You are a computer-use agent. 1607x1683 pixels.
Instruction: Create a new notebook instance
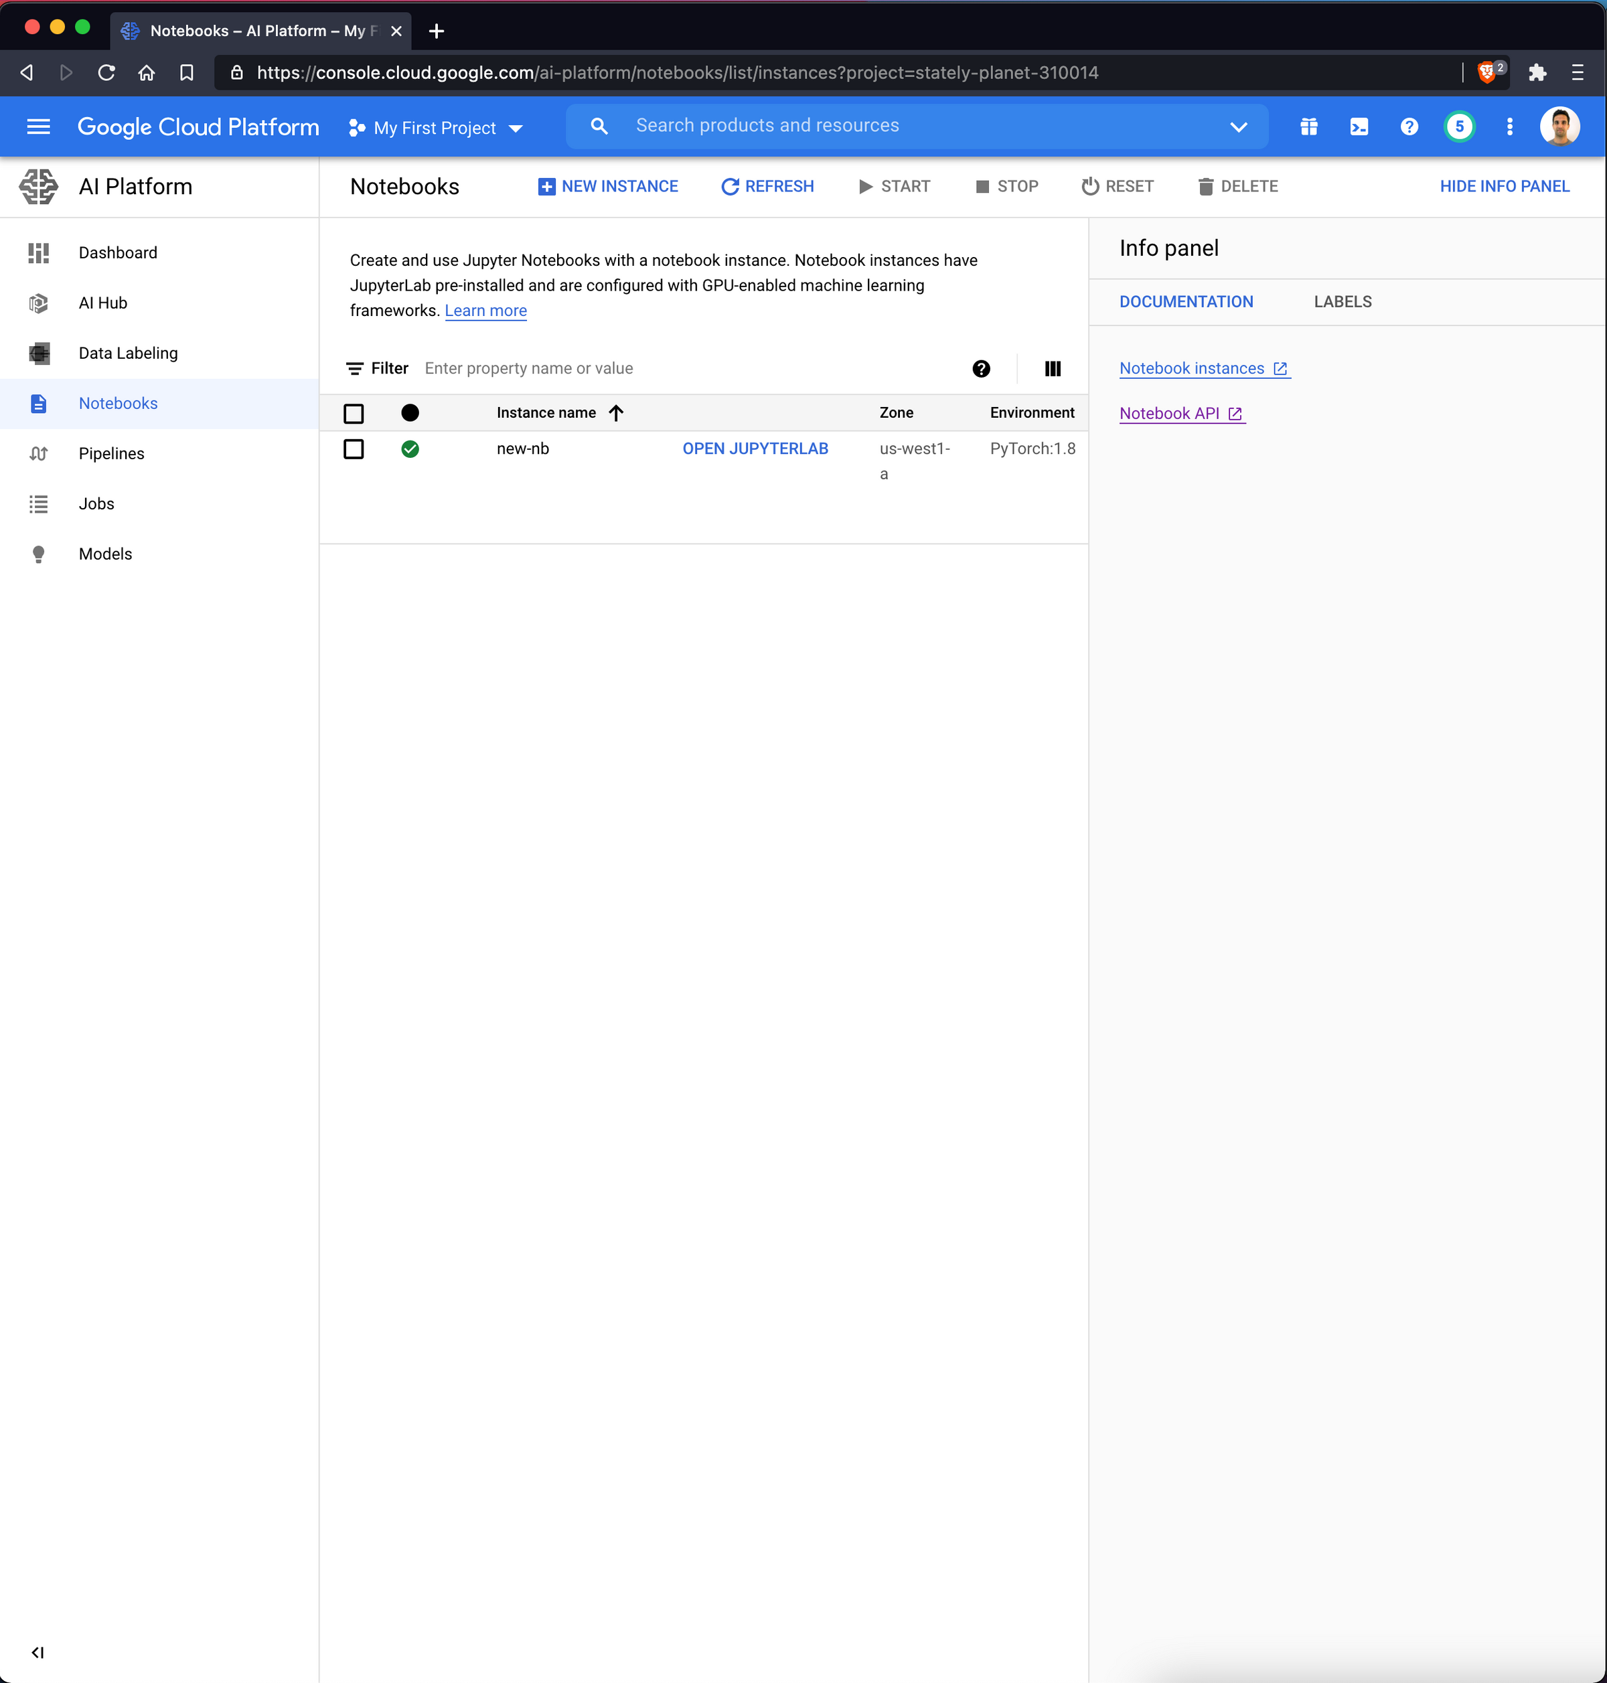point(608,186)
